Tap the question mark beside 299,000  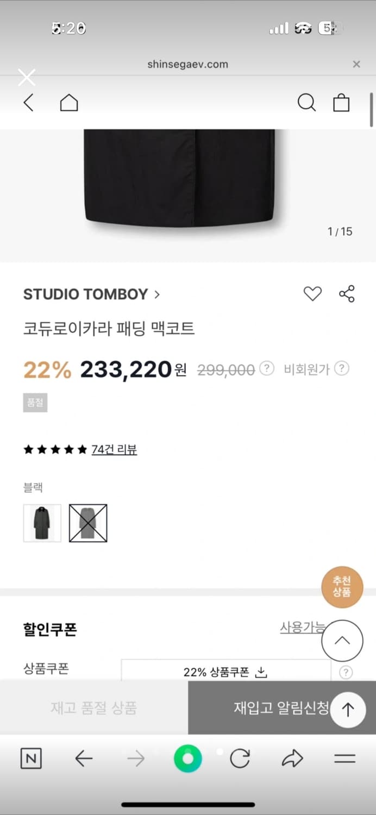click(266, 369)
